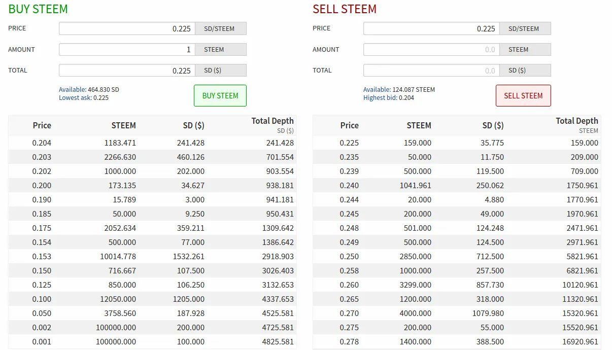Click the 460.126 SD value cell
Viewport: 612px width, 350px height.
point(191,157)
